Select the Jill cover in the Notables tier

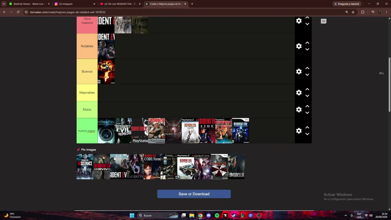[106, 46]
